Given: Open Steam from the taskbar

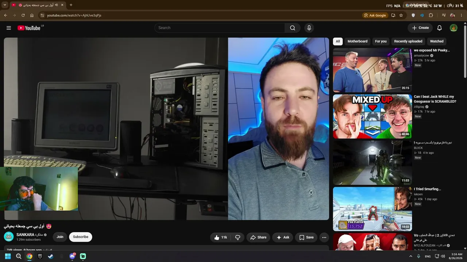Looking at the screenshot, I should [51, 256].
